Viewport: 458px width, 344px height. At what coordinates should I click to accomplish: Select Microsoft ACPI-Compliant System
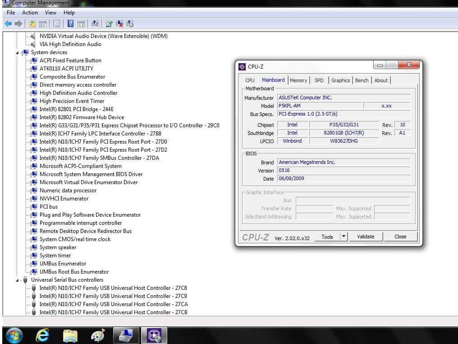[81, 166]
